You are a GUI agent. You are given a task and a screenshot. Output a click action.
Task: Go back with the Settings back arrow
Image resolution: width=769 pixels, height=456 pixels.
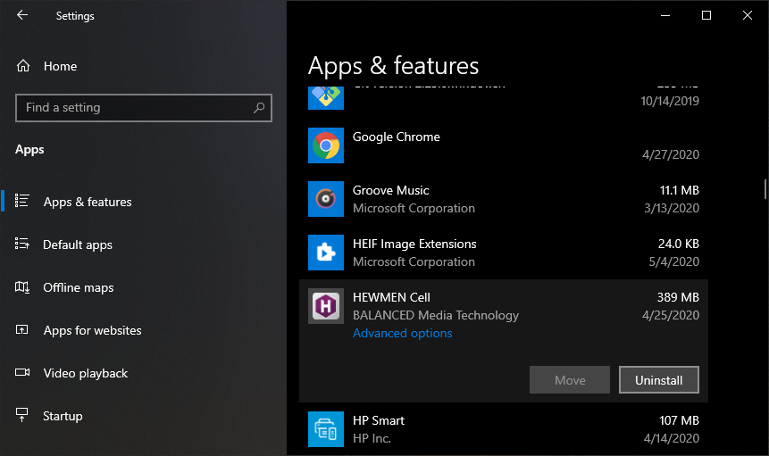(22, 15)
